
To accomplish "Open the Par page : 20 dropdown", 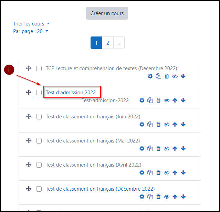I will pos(30,31).
